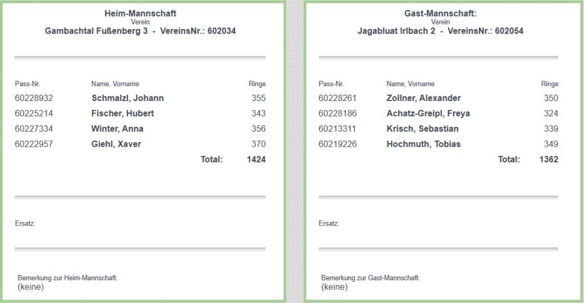Click pass number 60219226

[338, 144]
